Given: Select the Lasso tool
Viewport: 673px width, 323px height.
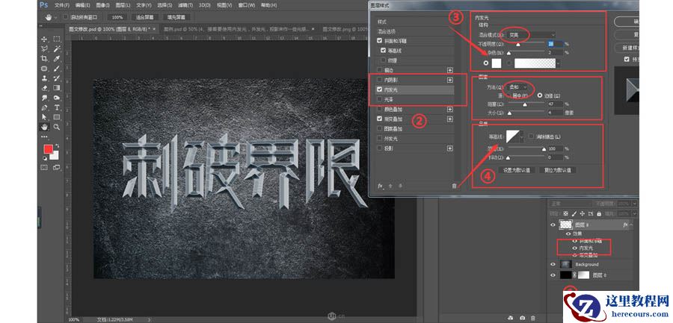Looking at the screenshot, I should point(44,48).
